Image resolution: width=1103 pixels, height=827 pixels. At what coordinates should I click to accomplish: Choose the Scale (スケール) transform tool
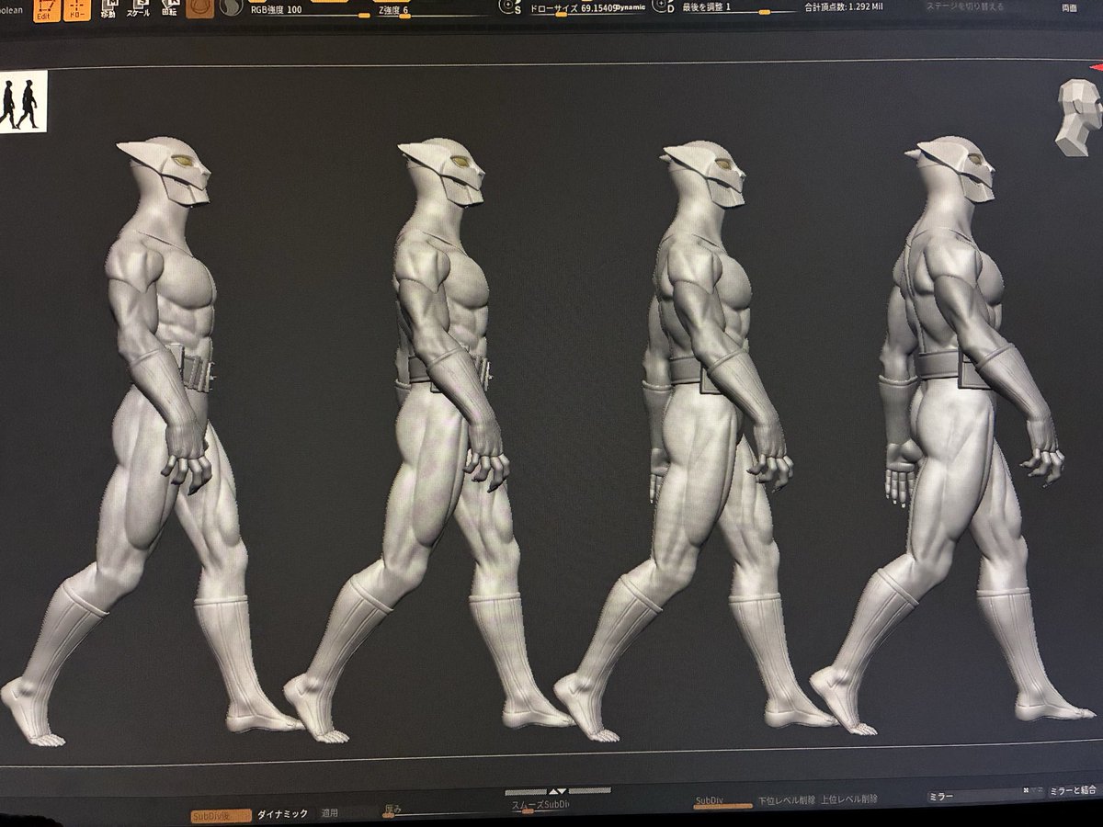point(139,10)
